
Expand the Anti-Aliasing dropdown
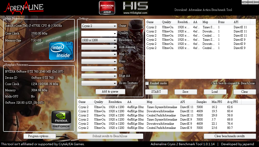pyautogui.click(x=99, y=47)
